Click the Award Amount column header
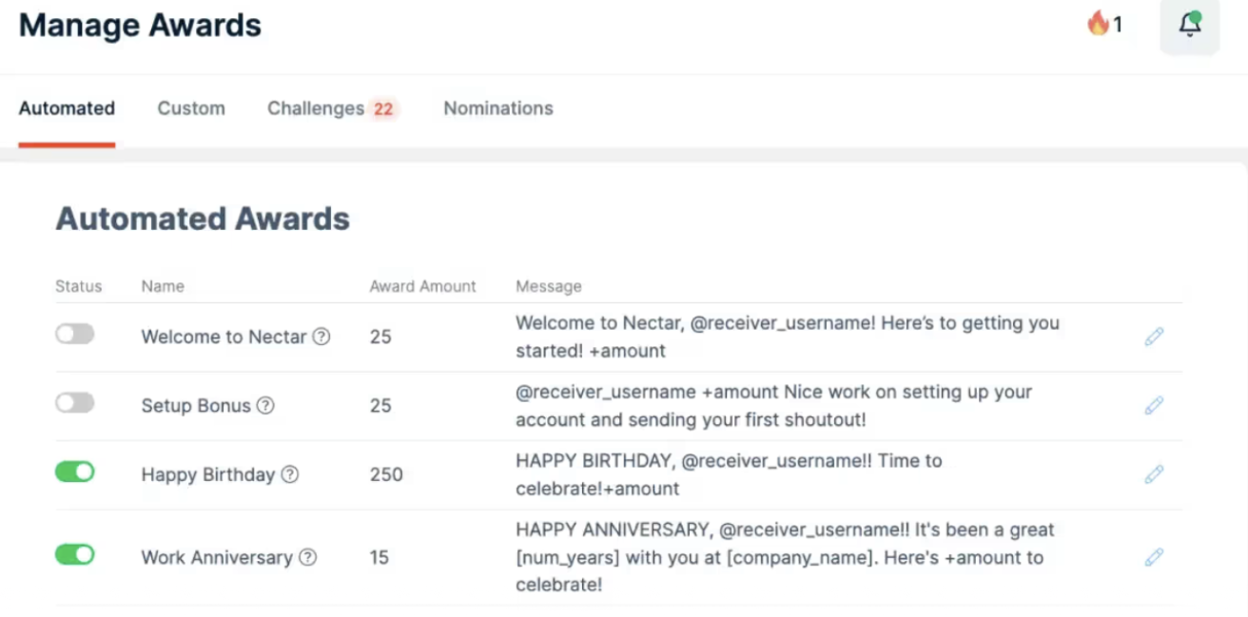The width and height of the screenshot is (1248, 617). pos(422,286)
